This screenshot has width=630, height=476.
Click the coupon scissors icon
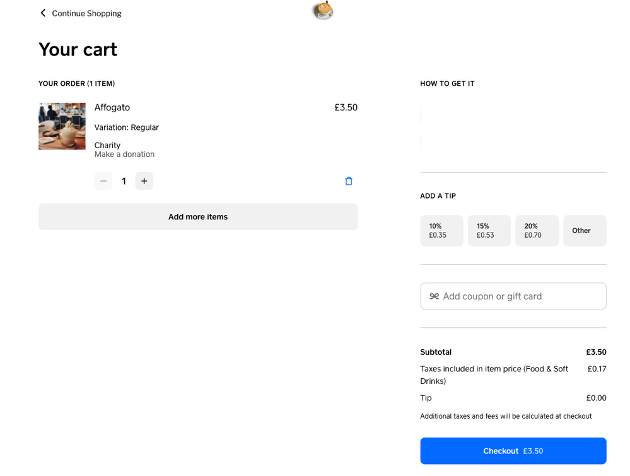(x=434, y=296)
